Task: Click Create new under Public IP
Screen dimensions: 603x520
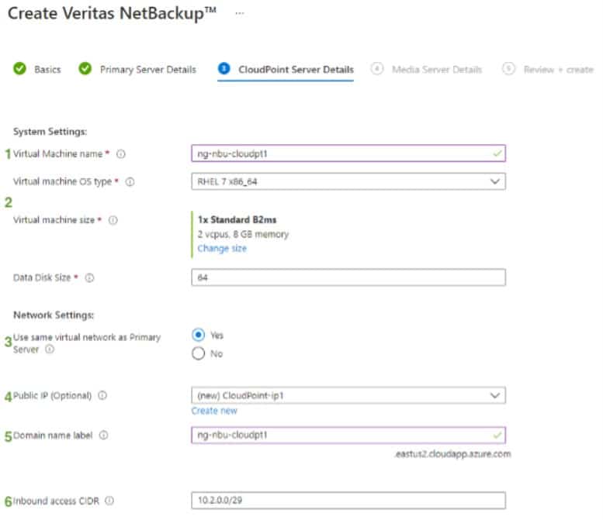Action: (214, 411)
